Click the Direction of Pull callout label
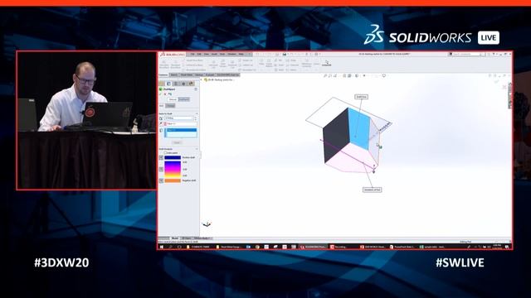 point(372,190)
